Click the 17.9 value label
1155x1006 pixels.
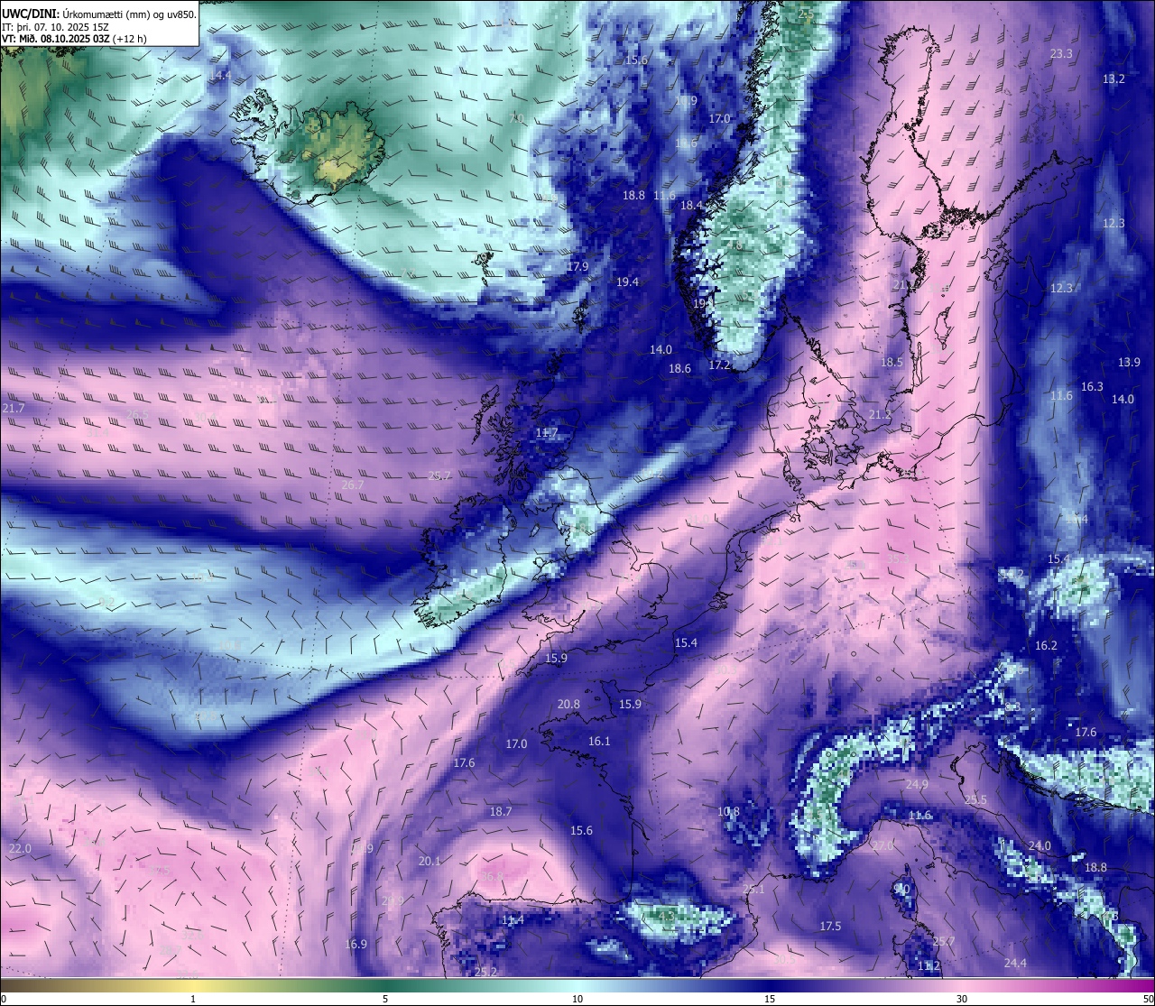[x=577, y=266]
